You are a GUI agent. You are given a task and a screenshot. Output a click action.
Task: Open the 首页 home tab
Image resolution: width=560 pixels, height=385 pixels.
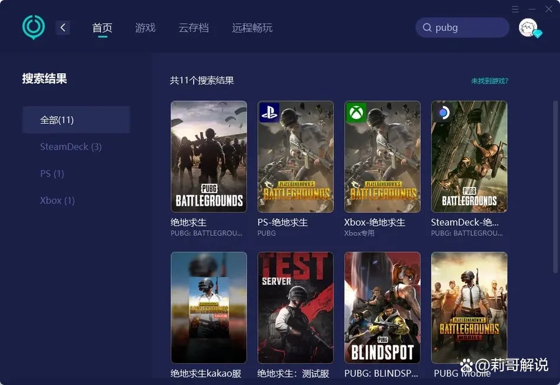103,28
